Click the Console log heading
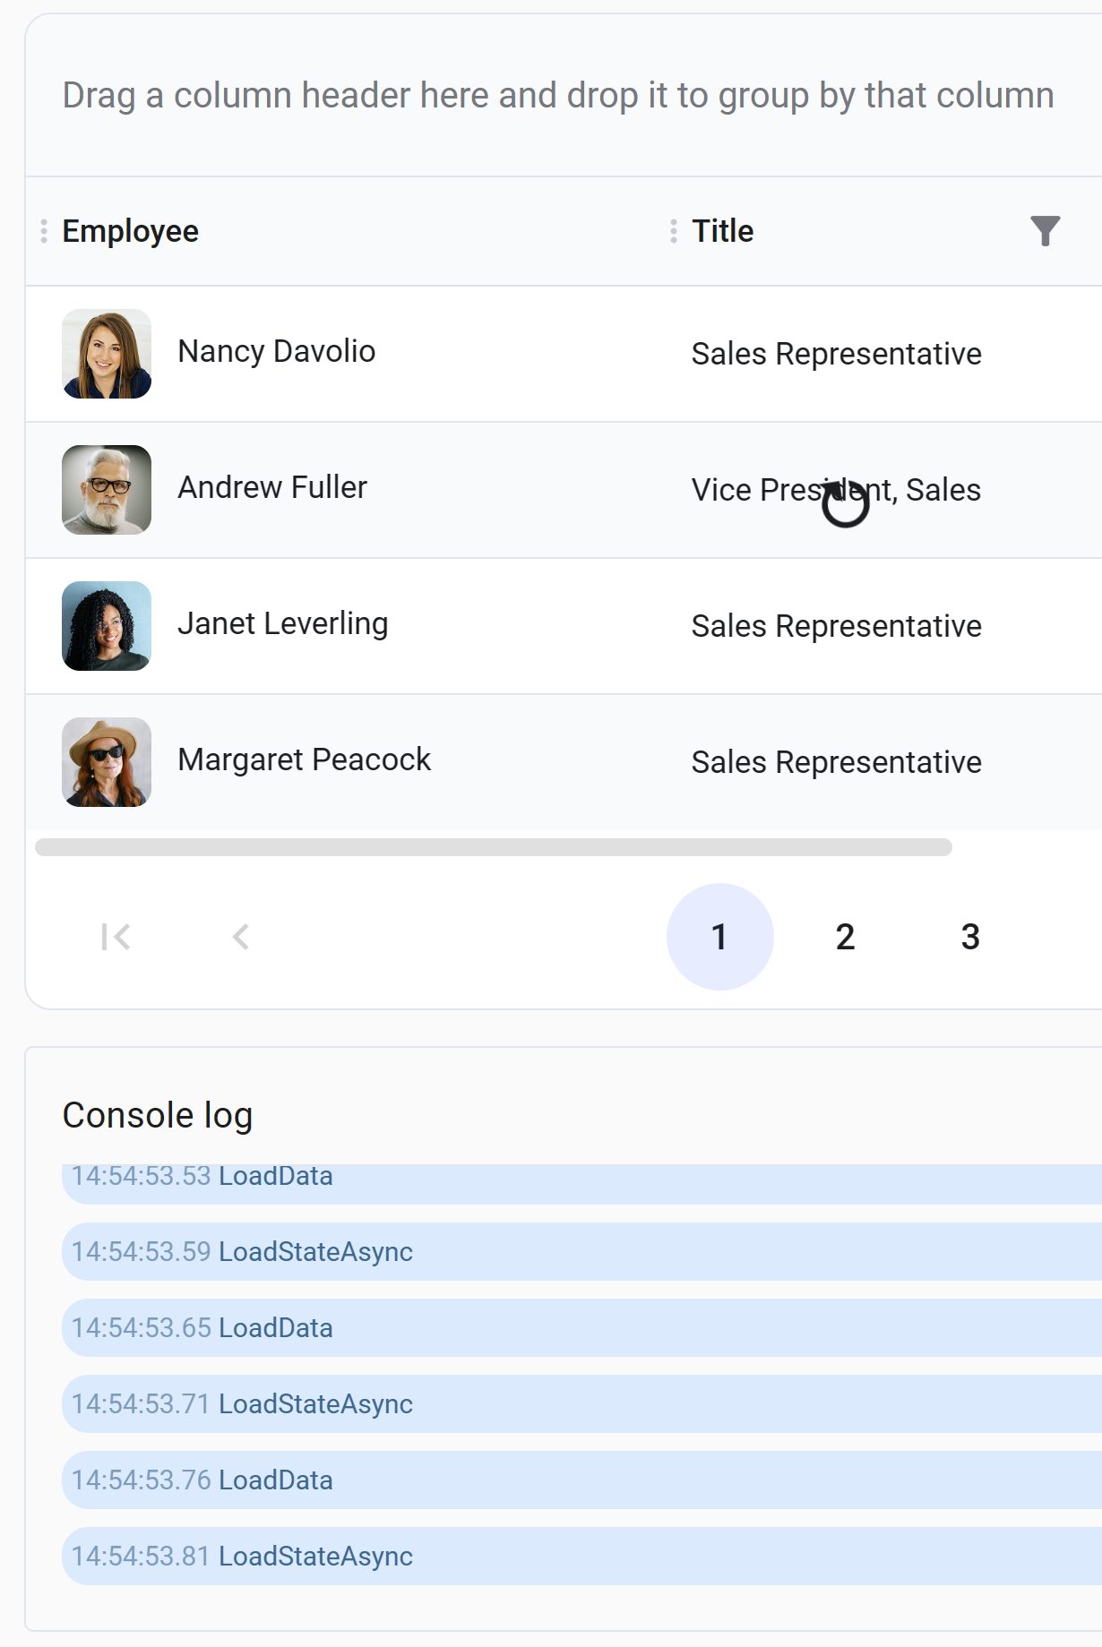Screen dimensions: 1102x1647 [x=158, y=1113]
